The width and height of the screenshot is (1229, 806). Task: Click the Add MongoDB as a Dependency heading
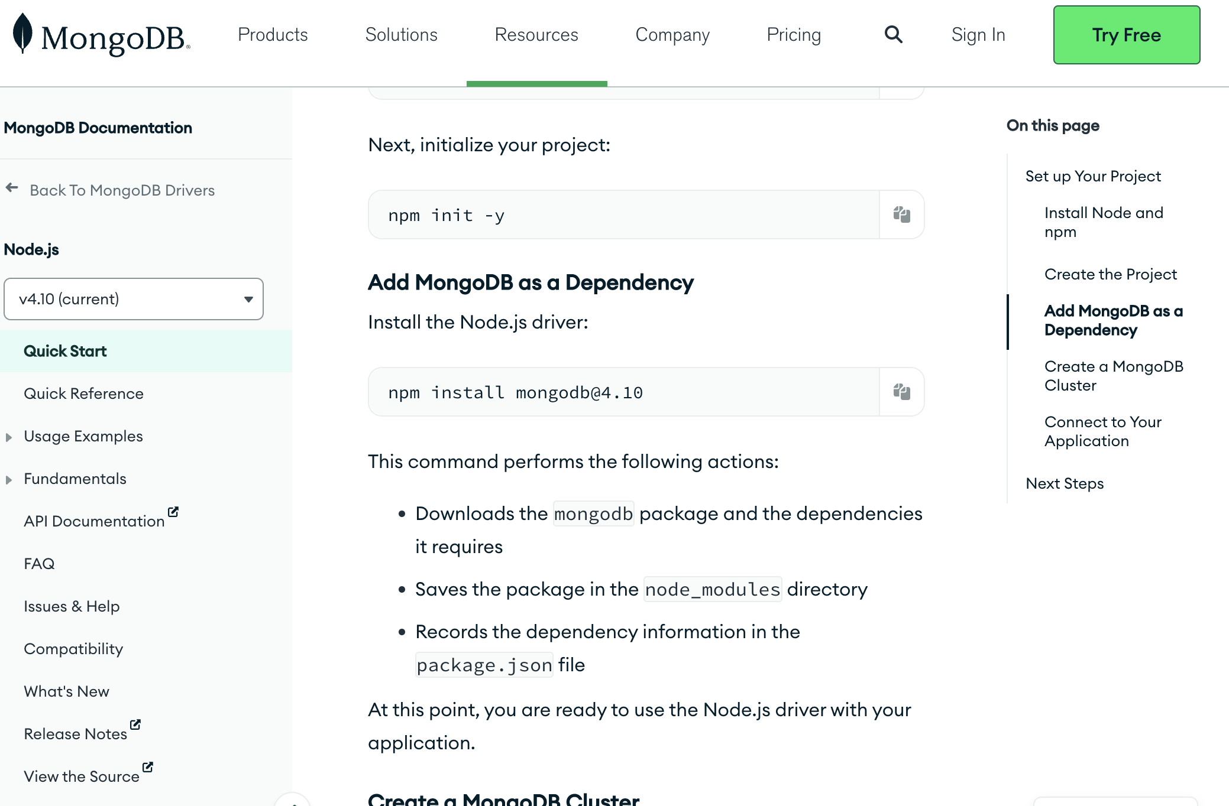click(x=531, y=282)
